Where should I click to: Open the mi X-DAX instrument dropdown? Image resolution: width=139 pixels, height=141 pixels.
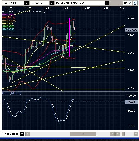(x=26, y=3)
